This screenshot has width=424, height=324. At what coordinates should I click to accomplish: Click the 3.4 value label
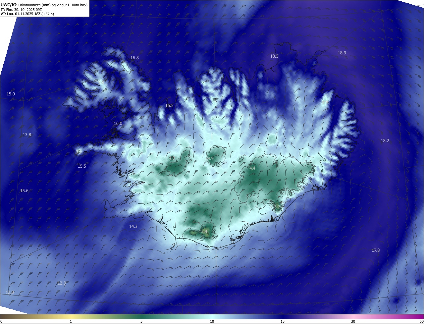pyautogui.click(x=204, y=231)
